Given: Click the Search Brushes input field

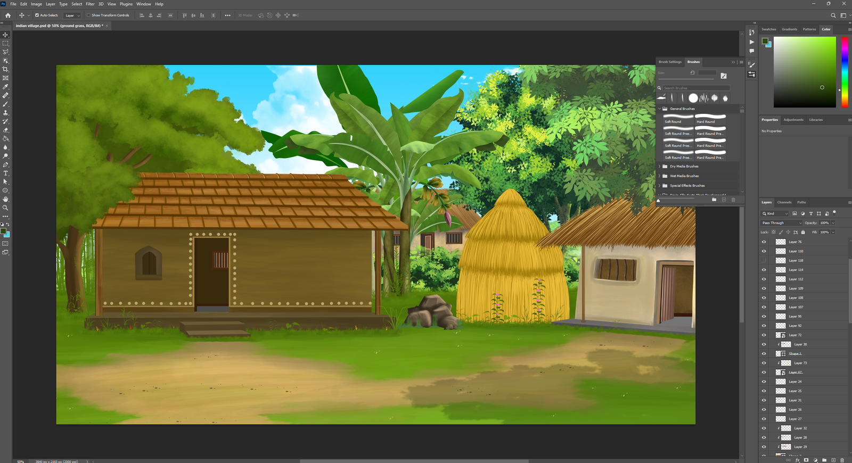Looking at the screenshot, I should (695, 88).
